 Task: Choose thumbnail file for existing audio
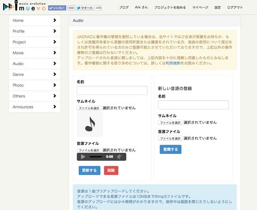pos(89,108)
